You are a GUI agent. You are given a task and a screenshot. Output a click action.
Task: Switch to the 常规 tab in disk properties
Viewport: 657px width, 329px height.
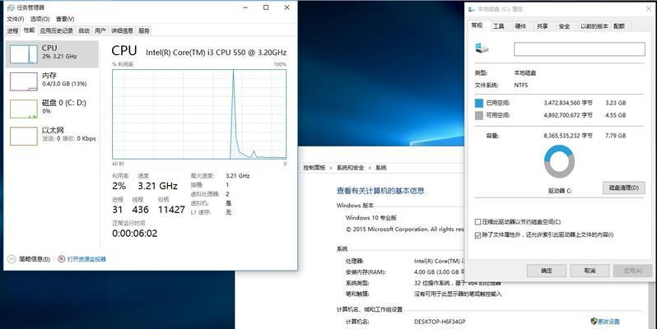pyautogui.click(x=477, y=25)
